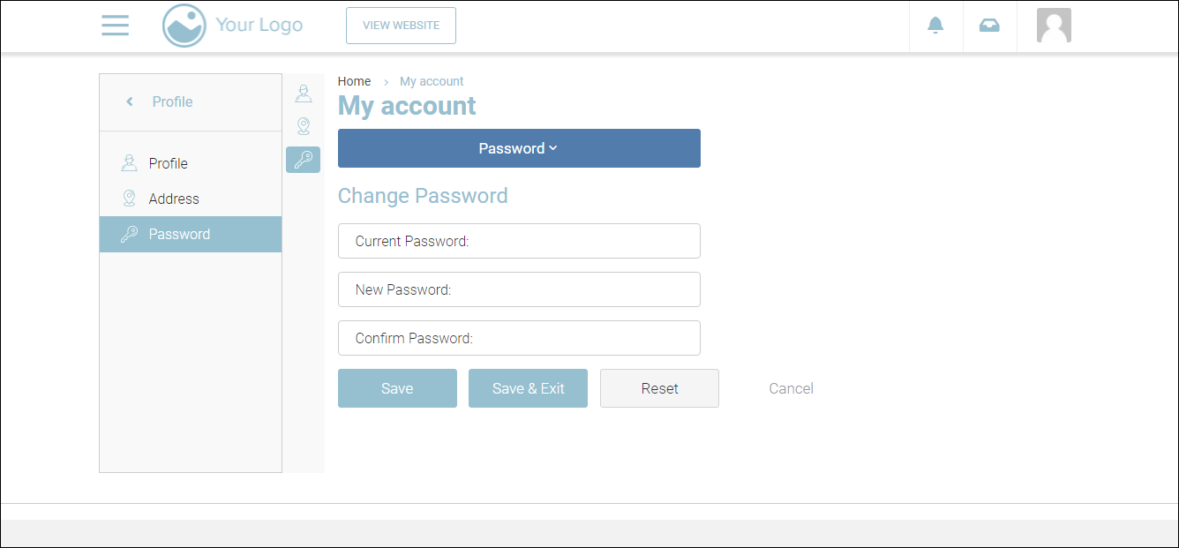The image size is (1179, 548).
Task: Open Address in the sidebar menu
Action: [x=173, y=199]
